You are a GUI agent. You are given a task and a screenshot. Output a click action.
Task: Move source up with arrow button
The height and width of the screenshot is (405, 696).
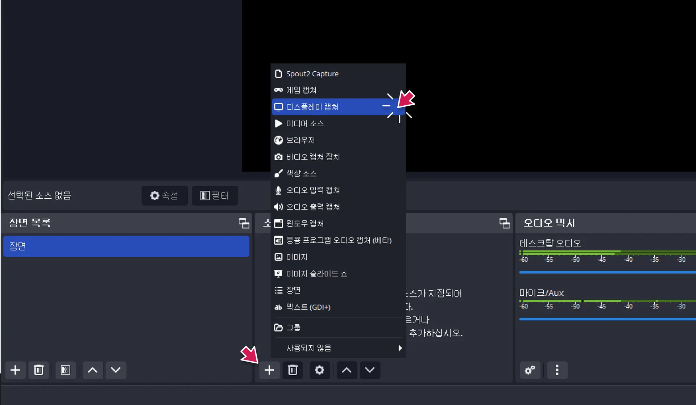click(347, 370)
